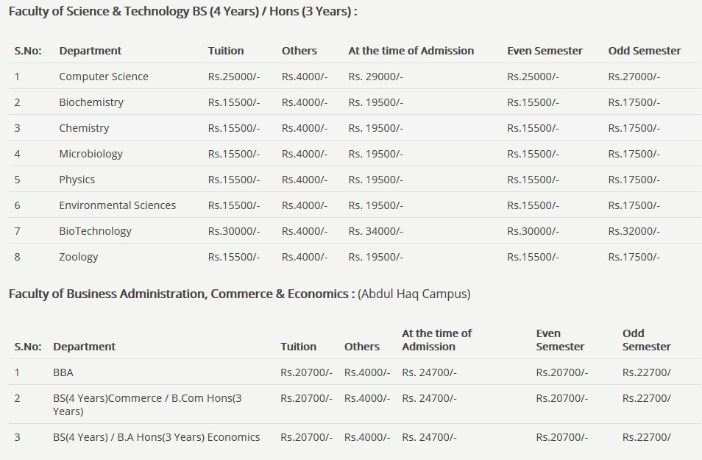702x460 pixels.
Task: Click the Faculty of Science & Technology heading
Action: 183,12
